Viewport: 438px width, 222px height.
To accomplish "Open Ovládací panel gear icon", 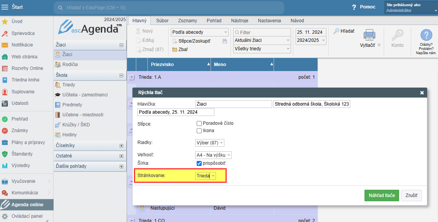I will pos(5,216).
